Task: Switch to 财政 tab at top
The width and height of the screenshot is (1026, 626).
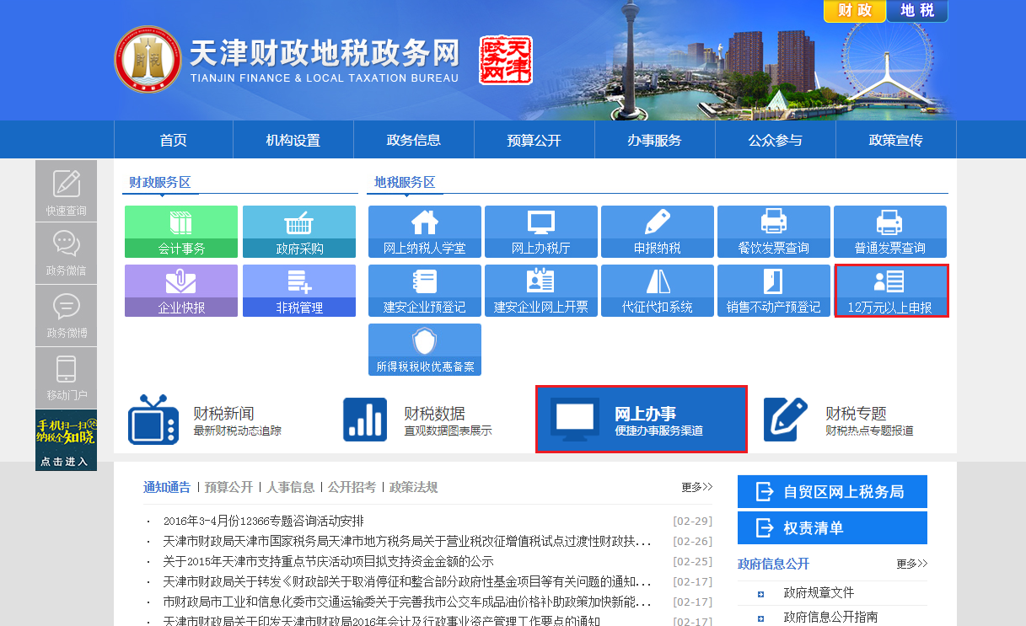Action: tap(855, 11)
